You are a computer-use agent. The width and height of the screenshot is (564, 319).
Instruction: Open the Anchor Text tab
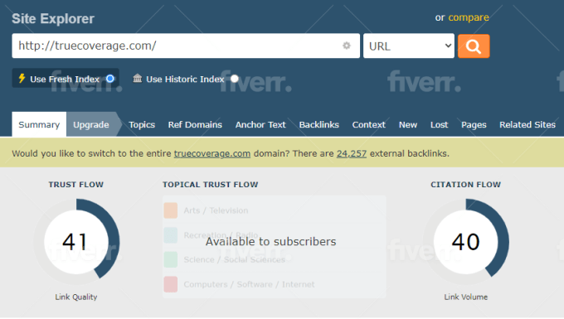point(260,124)
